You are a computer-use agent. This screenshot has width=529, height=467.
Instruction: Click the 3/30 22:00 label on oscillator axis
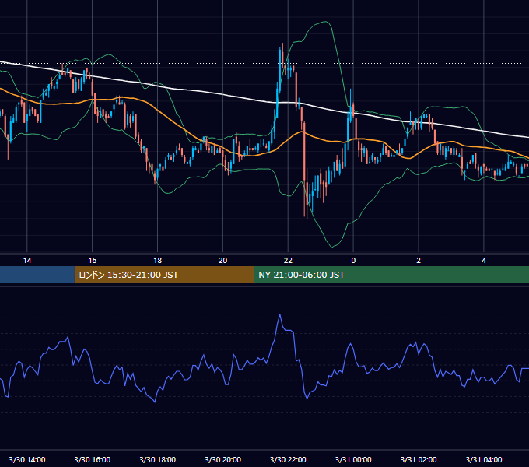[x=288, y=459]
